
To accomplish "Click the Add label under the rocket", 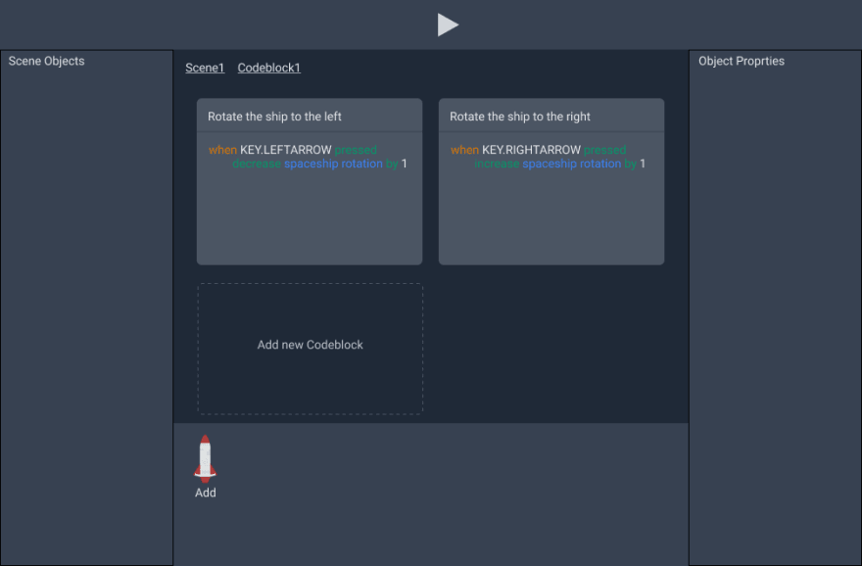I will pos(205,493).
